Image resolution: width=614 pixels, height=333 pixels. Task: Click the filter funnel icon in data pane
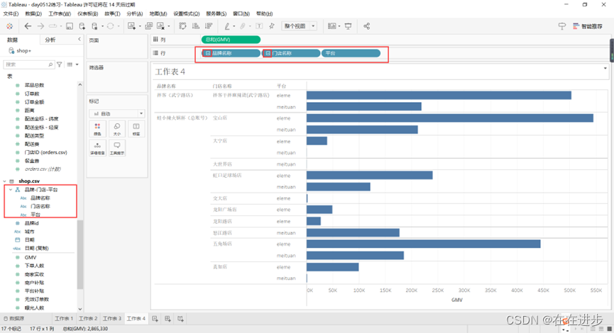60,64
